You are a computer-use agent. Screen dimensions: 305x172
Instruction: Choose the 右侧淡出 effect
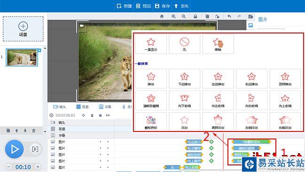pos(285,122)
